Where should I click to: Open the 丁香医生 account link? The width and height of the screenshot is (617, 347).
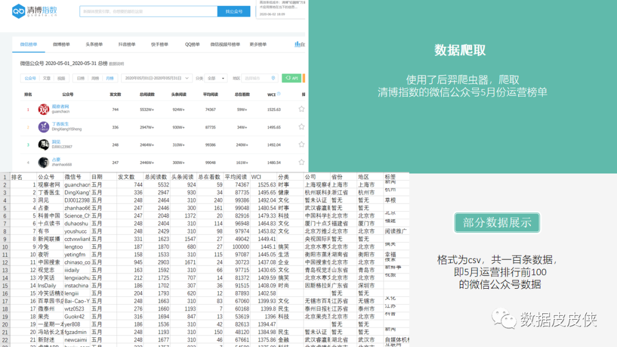pos(60,124)
